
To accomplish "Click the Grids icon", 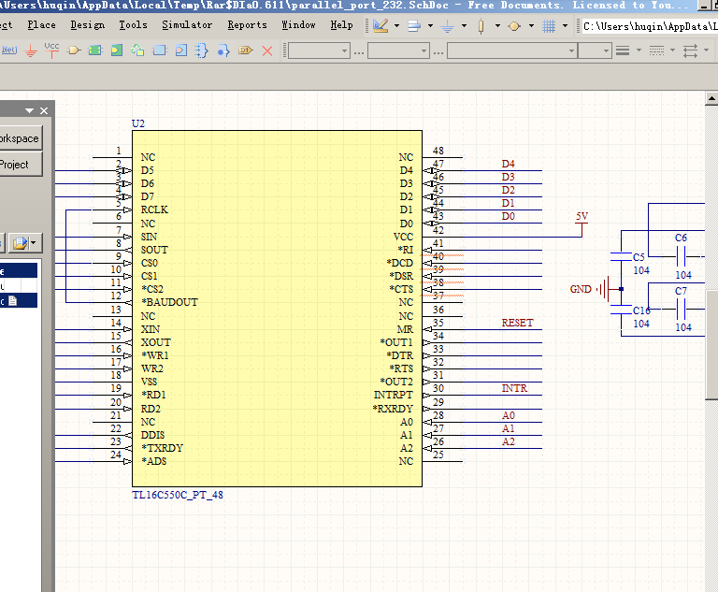I will point(549,26).
